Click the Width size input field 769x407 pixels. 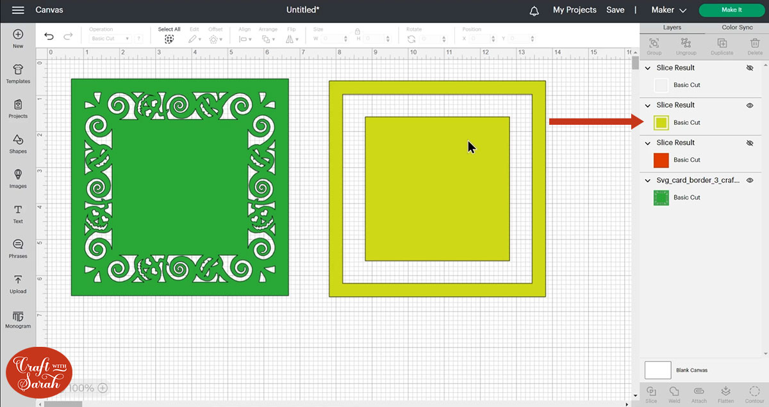click(x=334, y=39)
